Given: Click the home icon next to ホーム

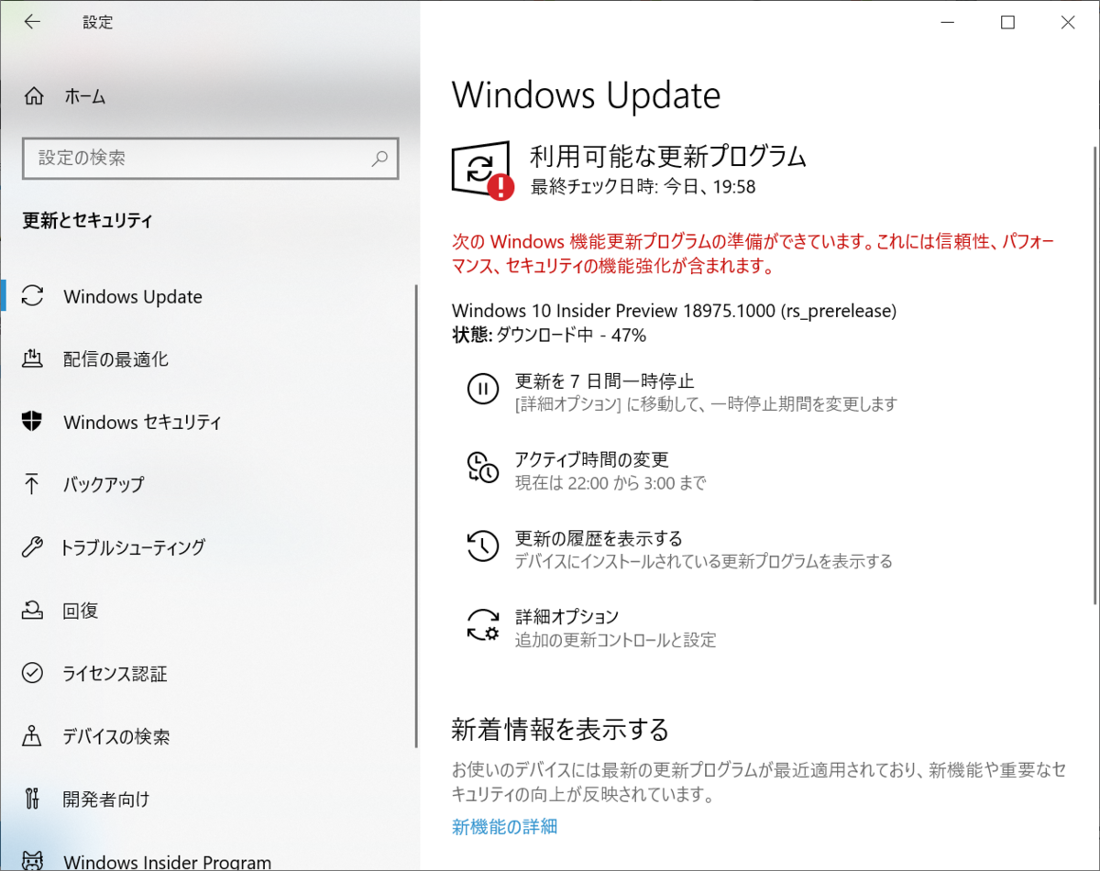Looking at the screenshot, I should (x=33, y=96).
